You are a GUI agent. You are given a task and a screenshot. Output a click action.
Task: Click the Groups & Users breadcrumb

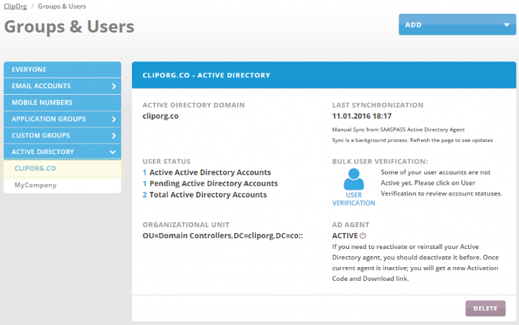pos(62,6)
